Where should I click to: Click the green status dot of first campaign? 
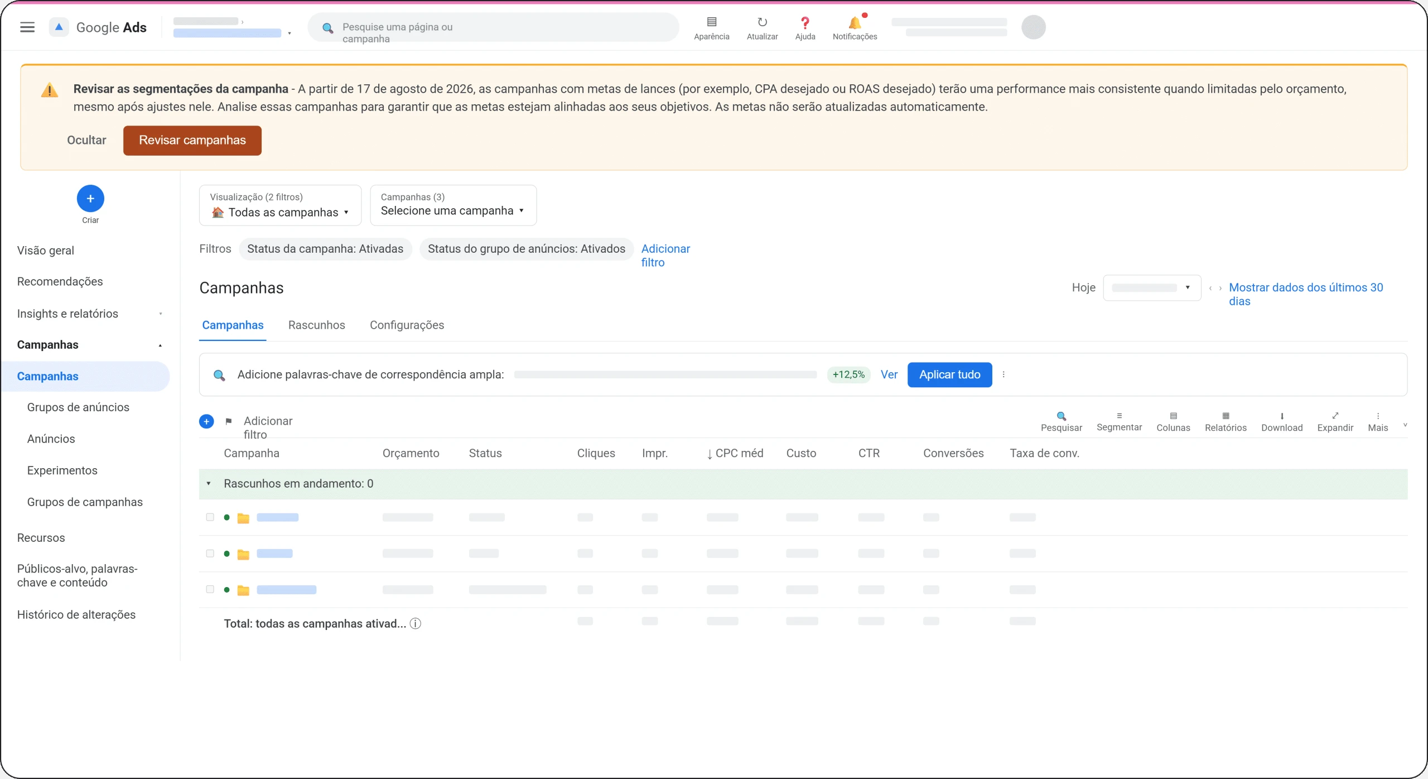tap(227, 517)
